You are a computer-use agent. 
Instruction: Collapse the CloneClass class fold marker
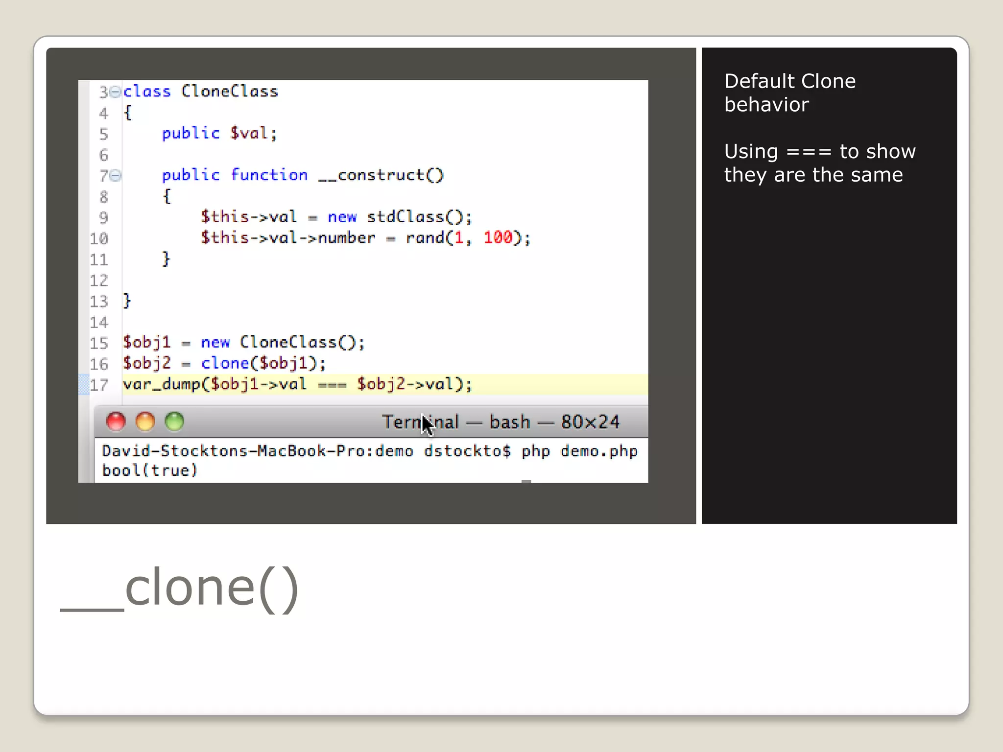tap(115, 92)
